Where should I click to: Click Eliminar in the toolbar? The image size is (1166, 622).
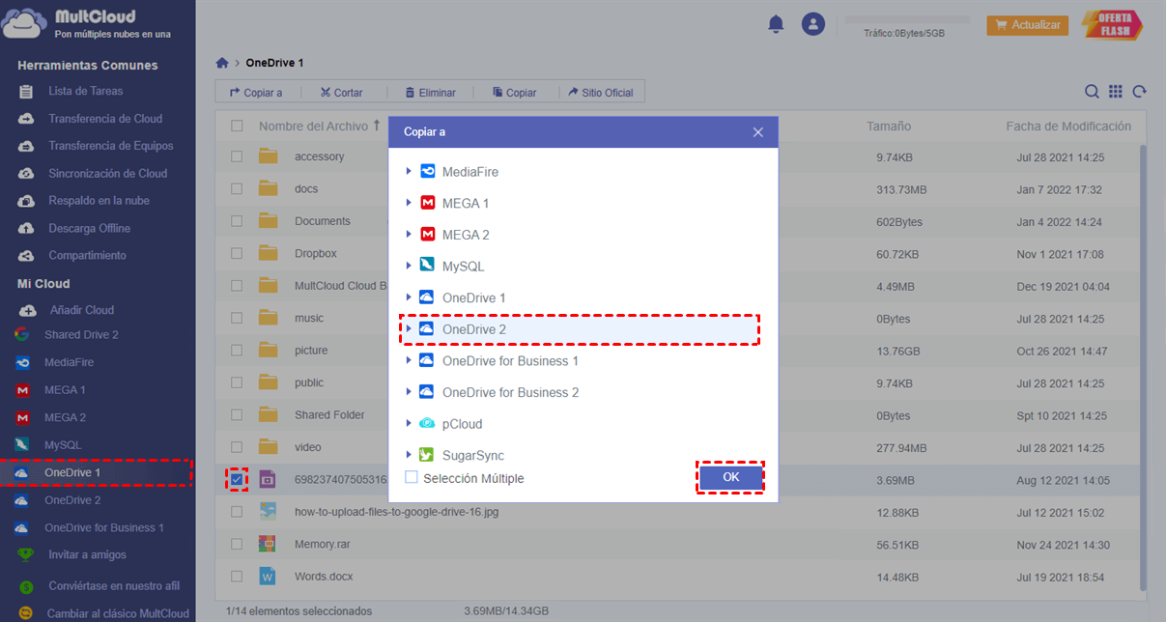pos(430,93)
